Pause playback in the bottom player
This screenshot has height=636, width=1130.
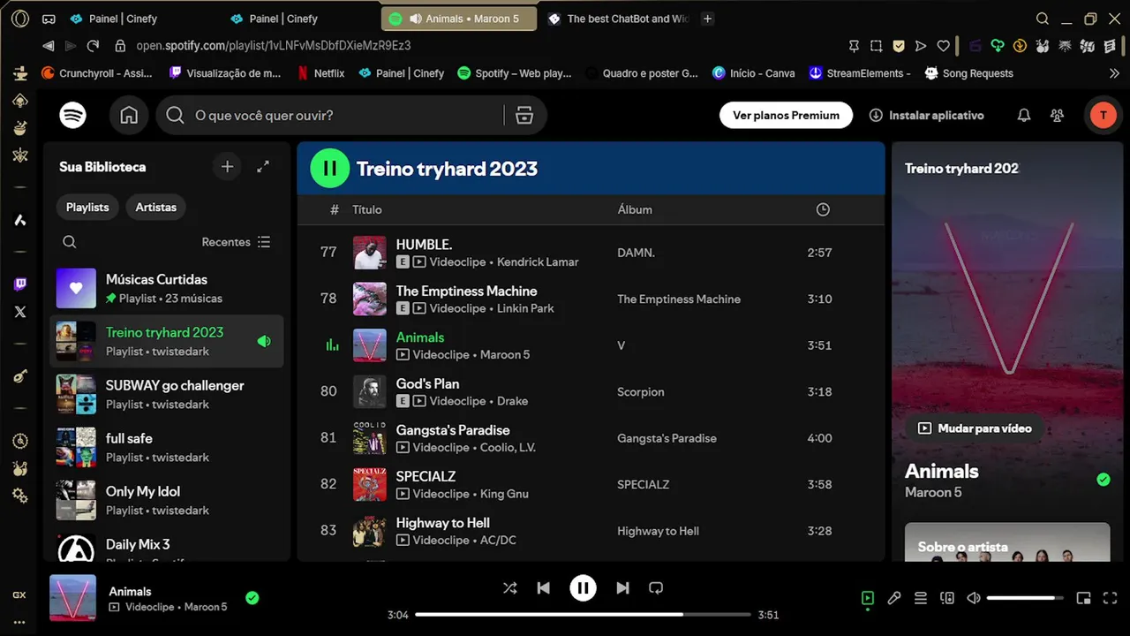click(x=583, y=587)
